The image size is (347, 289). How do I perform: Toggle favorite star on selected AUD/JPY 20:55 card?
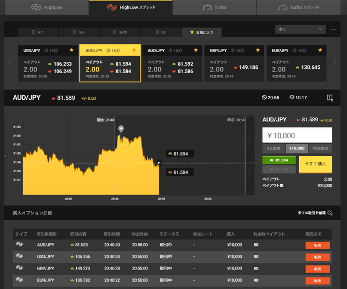tap(134, 50)
